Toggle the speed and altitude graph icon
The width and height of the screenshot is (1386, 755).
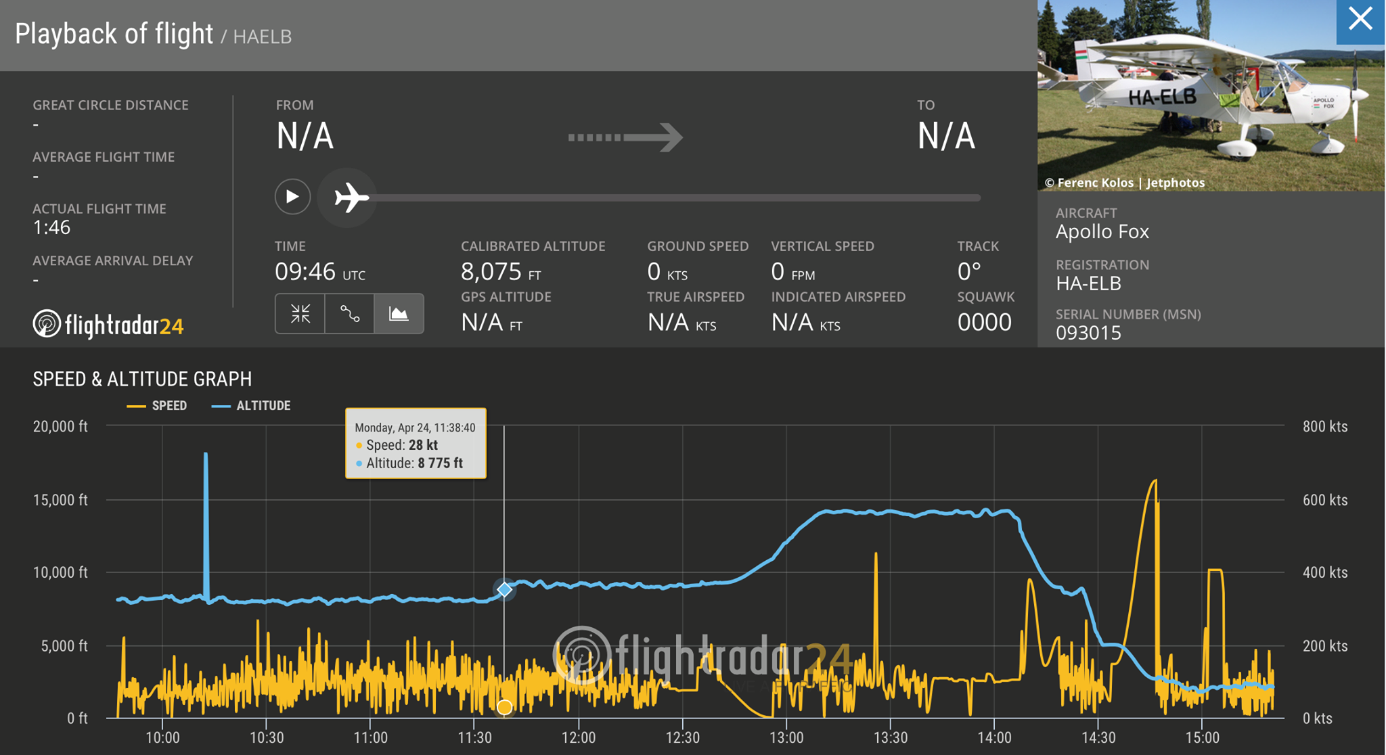[399, 313]
